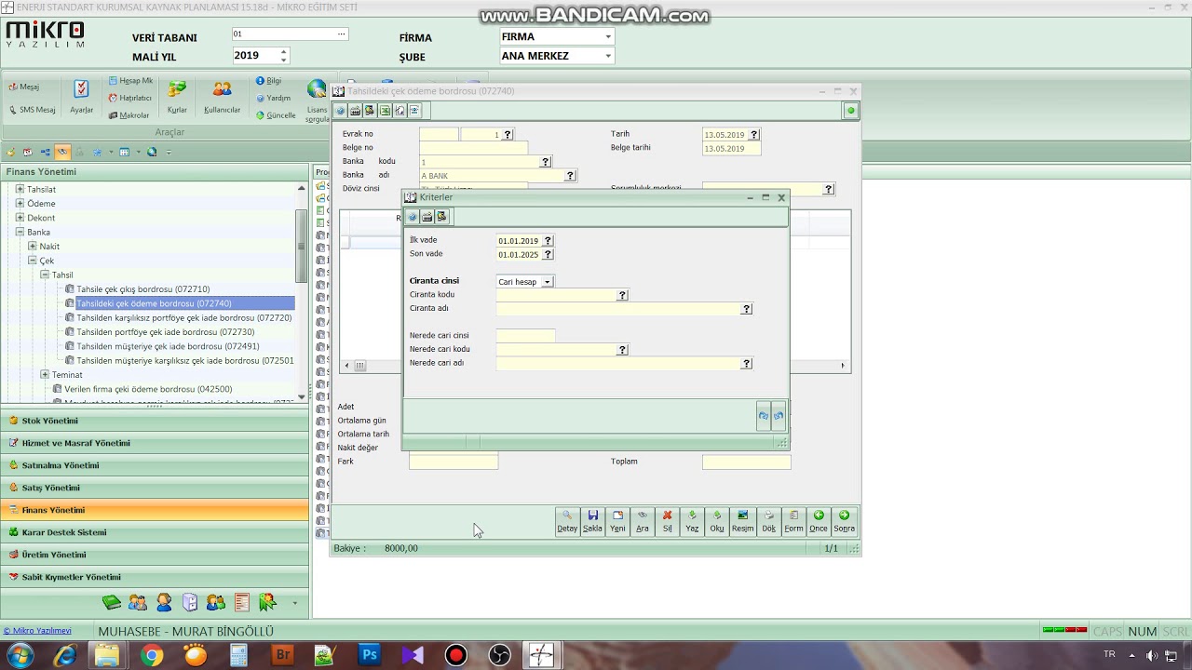The width and height of the screenshot is (1192, 670).
Task: Open the Makrolar tool
Action: click(x=129, y=115)
